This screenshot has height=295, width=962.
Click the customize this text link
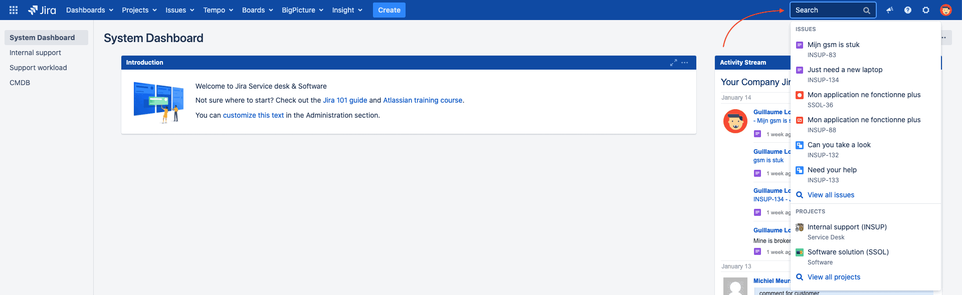tap(253, 115)
